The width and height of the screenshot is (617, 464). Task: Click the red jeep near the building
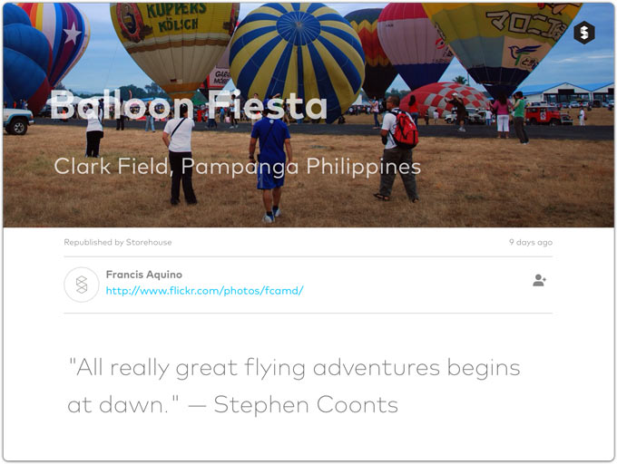tap(548, 115)
